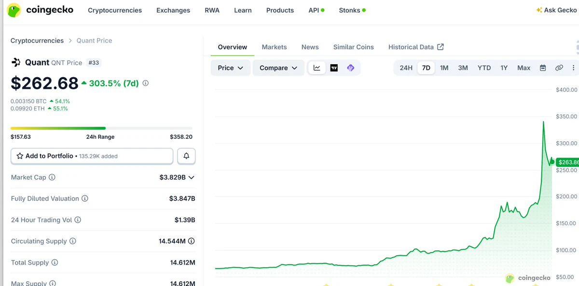This screenshot has height=286, width=579.
Task: Select the 7D time range
Action: (x=426, y=68)
